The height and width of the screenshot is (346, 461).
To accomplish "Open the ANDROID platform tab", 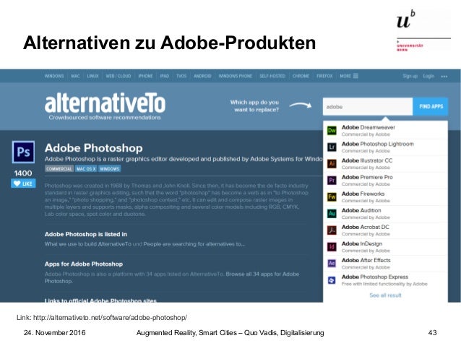I will [x=202, y=76].
